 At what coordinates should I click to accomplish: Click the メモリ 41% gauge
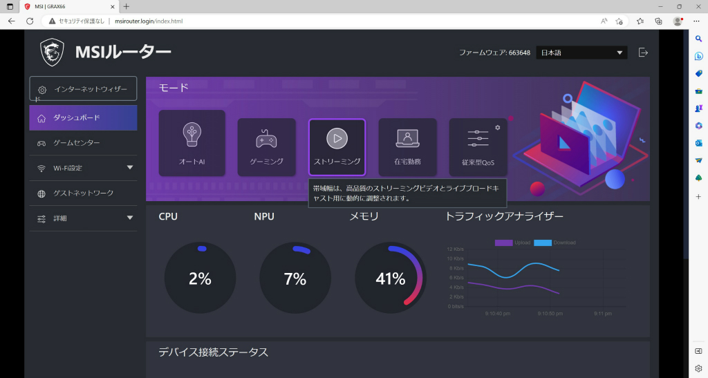click(x=391, y=278)
